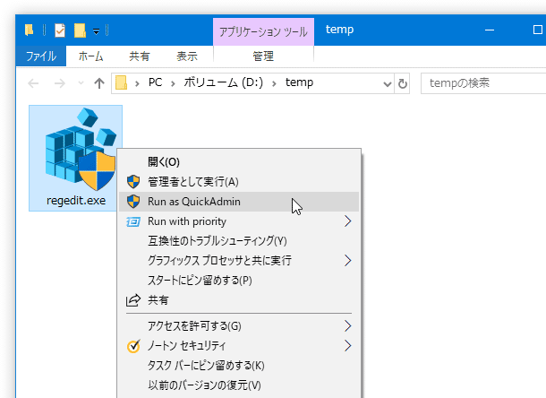Select Run as QuickAdmin menu entry
The image size is (546, 398).
[239, 202]
